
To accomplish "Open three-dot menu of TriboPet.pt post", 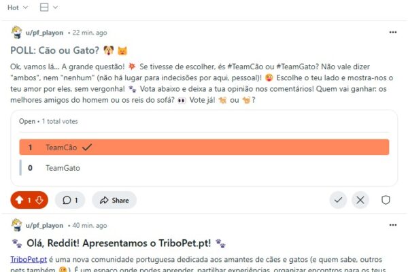I will pos(392,225).
